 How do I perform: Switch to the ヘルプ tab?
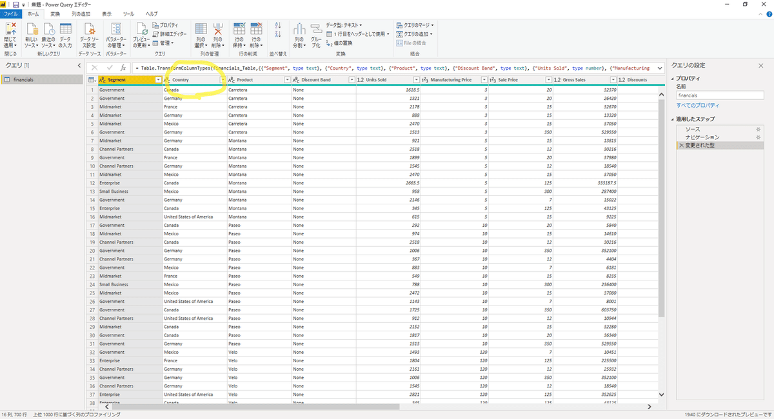tap(152, 14)
